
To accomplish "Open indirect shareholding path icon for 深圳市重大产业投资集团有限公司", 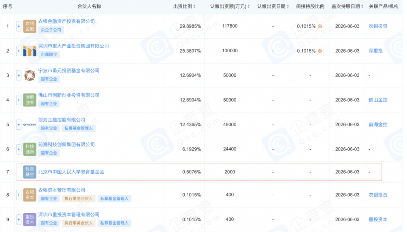I will click(320, 51).
